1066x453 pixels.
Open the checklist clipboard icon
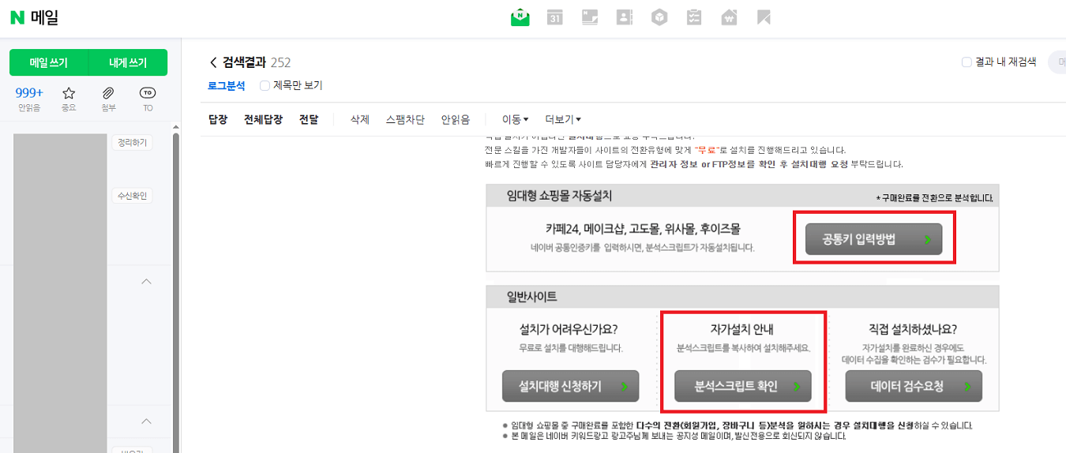pos(694,17)
